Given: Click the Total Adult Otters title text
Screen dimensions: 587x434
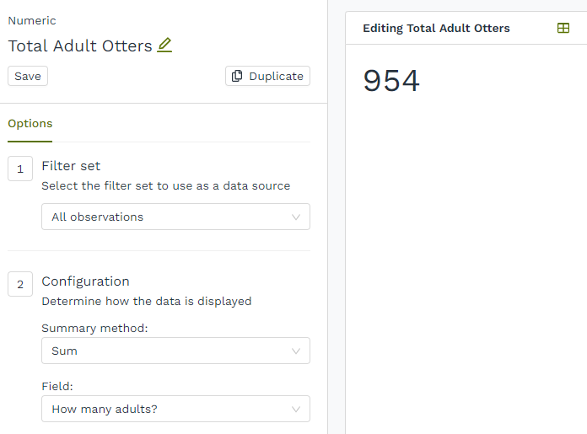Looking at the screenshot, I should coord(80,46).
